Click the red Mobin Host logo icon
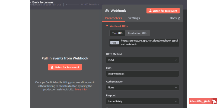The width and height of the screenshot is (217, 108). coord(214,102)
